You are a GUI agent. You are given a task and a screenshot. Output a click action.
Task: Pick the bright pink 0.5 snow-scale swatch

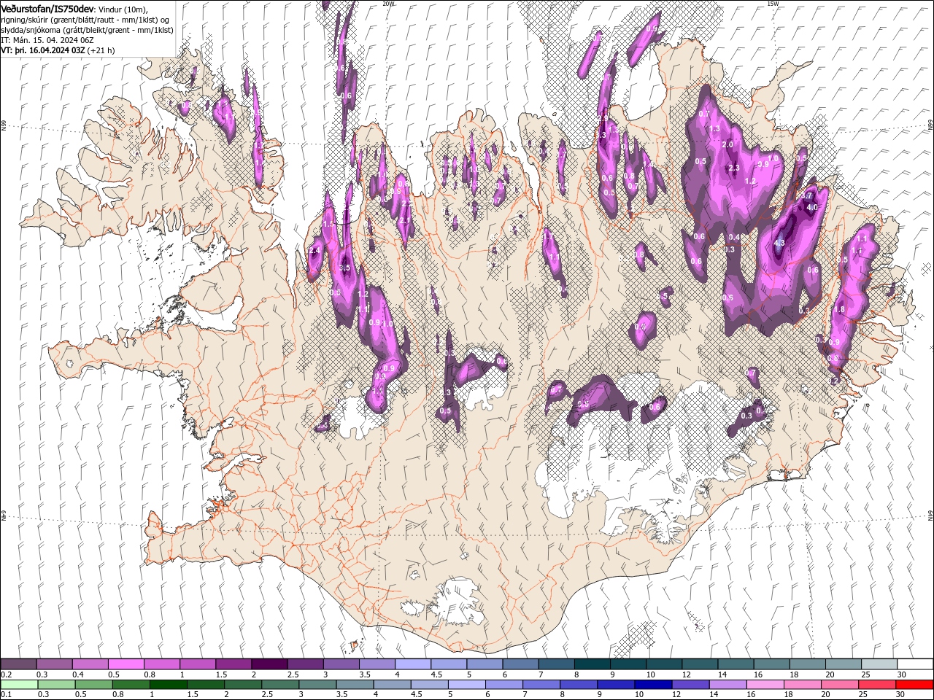[x=126, y=664]
